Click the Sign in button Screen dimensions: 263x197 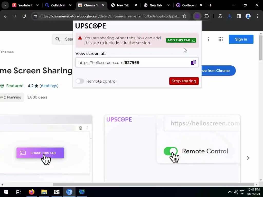click(x=241, y=39)
